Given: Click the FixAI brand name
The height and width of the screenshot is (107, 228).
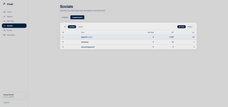Looking at the screenshot, I should point(10,4).
